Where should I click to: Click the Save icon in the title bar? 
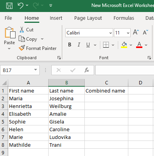coord(9,6)
